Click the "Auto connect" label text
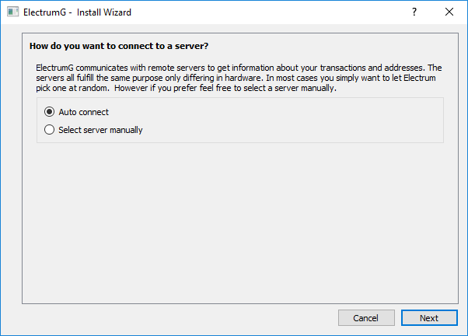This screenshot has width=468, height=336. pos(83,112)
